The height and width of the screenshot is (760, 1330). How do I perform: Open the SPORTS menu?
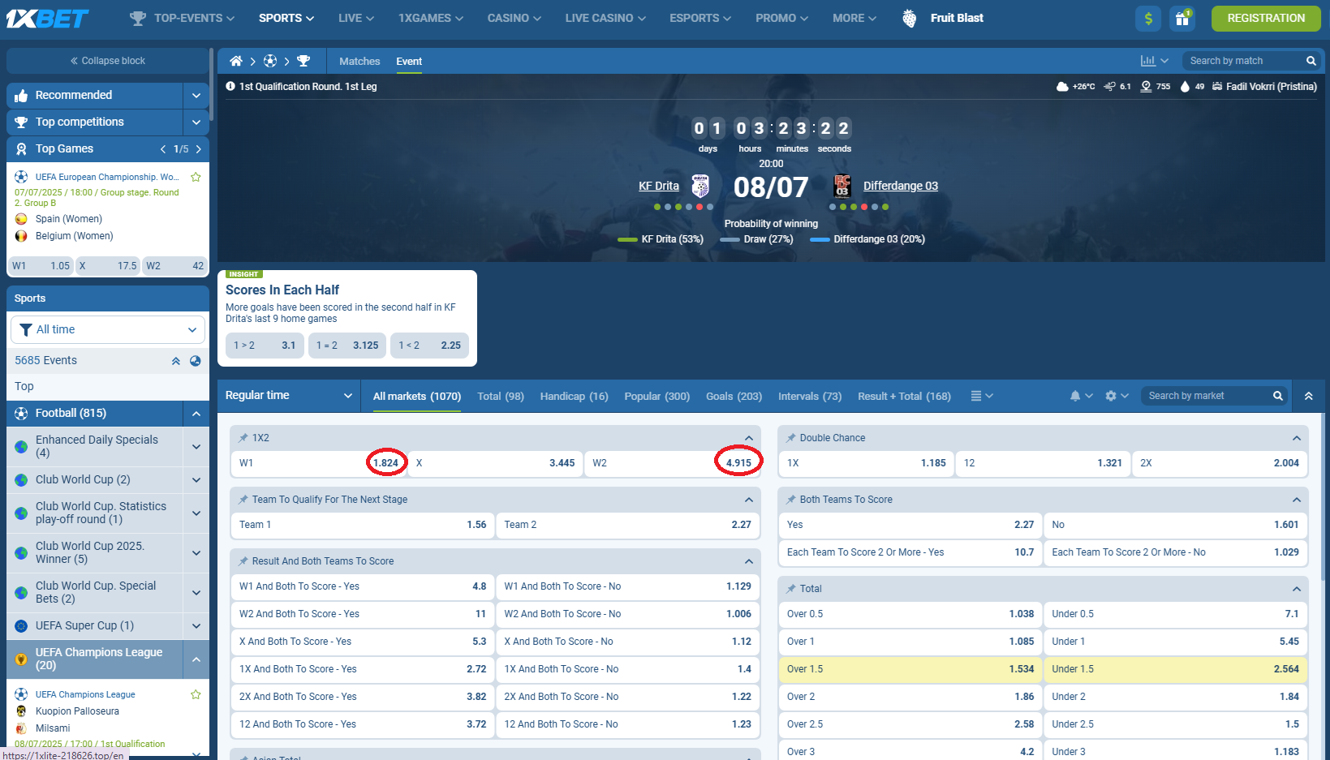coord(286,18)
